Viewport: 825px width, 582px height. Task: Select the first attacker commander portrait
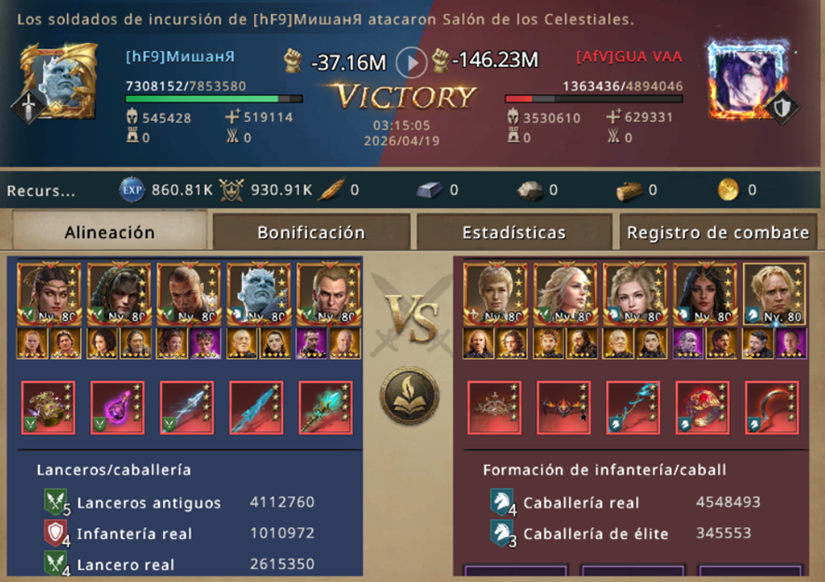tap(49, 294)
